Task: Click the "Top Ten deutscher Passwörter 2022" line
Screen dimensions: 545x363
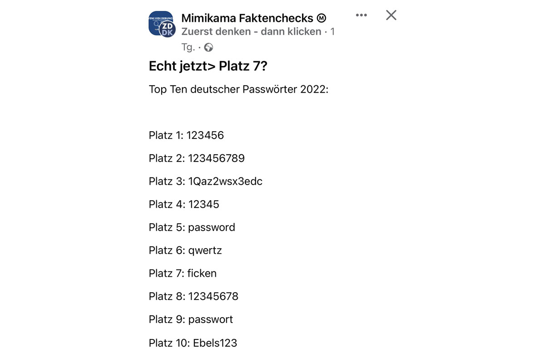Action: pyautogui.click(x=238, y=89)
